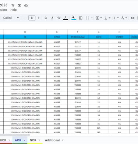
Task: Open the Additional tab dropdown arrow
Action: (63, 140)
